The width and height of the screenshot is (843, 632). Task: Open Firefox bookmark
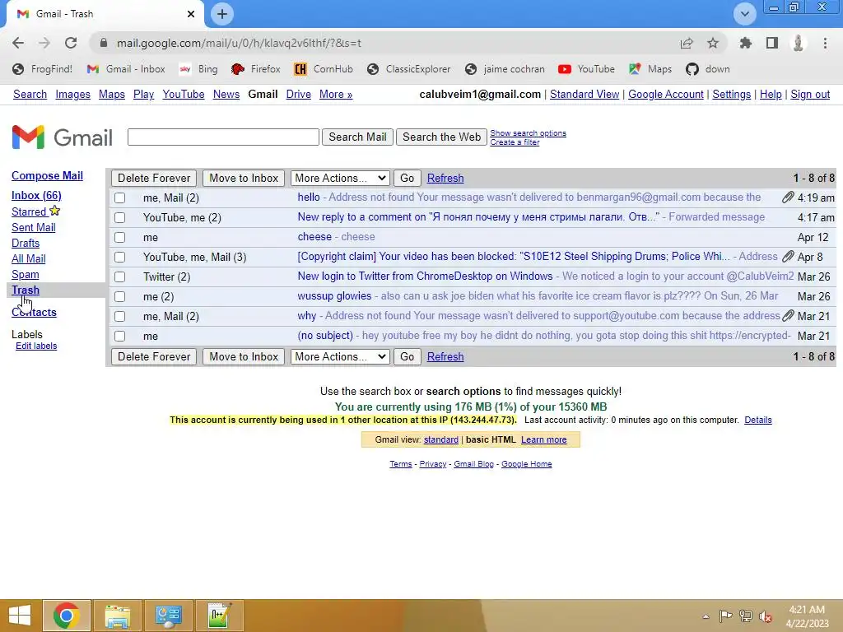(x=256, y=69)
